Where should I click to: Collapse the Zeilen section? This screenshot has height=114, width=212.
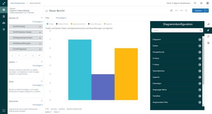(42, 81)
